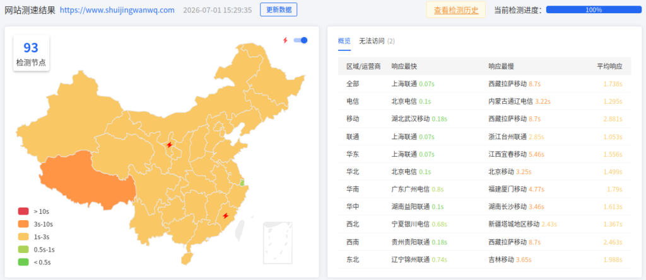Click the 平均响应 column header
Screen dimensions: 646x280
pyautogui.click(x=610, y=66)
